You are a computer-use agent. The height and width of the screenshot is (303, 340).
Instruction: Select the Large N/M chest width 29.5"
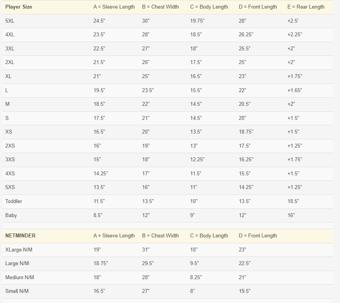[148, 264]
